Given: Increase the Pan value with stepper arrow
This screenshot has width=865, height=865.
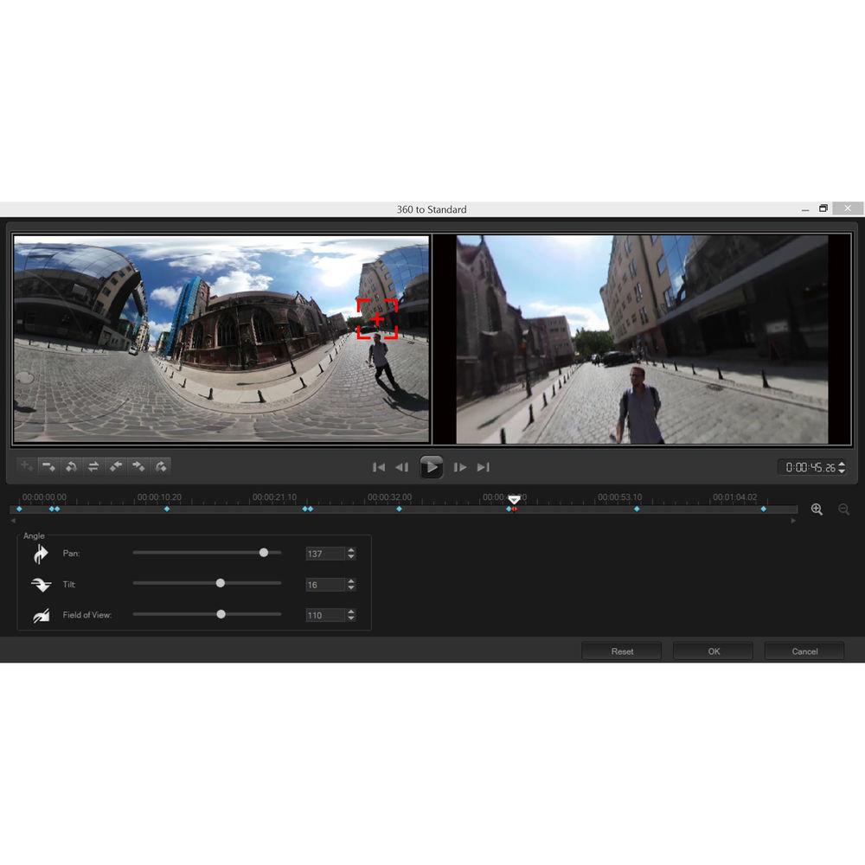Looking at the screenshot, I should tap(351, 550).
